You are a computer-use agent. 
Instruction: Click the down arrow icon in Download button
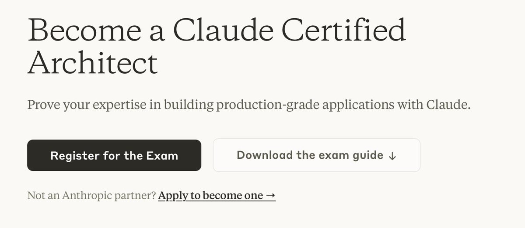392,156
